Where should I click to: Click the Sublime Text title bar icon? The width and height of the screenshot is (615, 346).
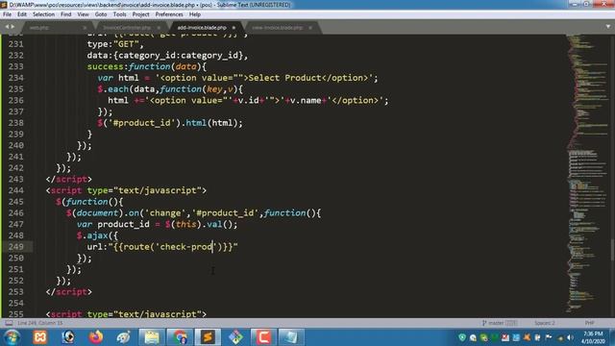tap(4, 5)
